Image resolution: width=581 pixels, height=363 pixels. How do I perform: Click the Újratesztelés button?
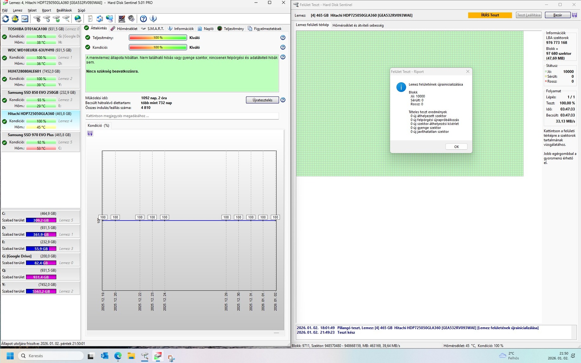point(262,100)
